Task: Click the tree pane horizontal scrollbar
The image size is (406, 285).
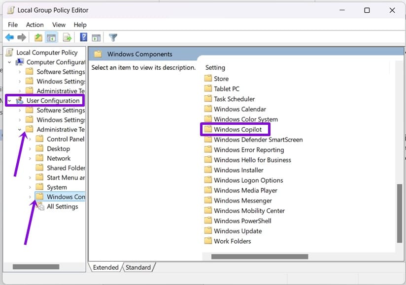Action: (x=36, y=267)
